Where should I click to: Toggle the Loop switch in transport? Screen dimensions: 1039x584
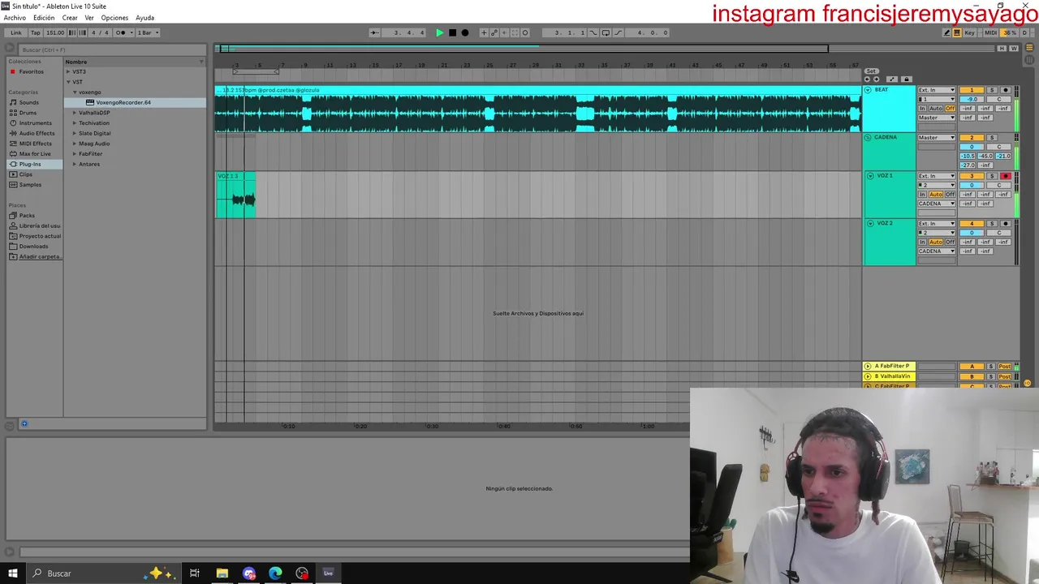[606, 32]
